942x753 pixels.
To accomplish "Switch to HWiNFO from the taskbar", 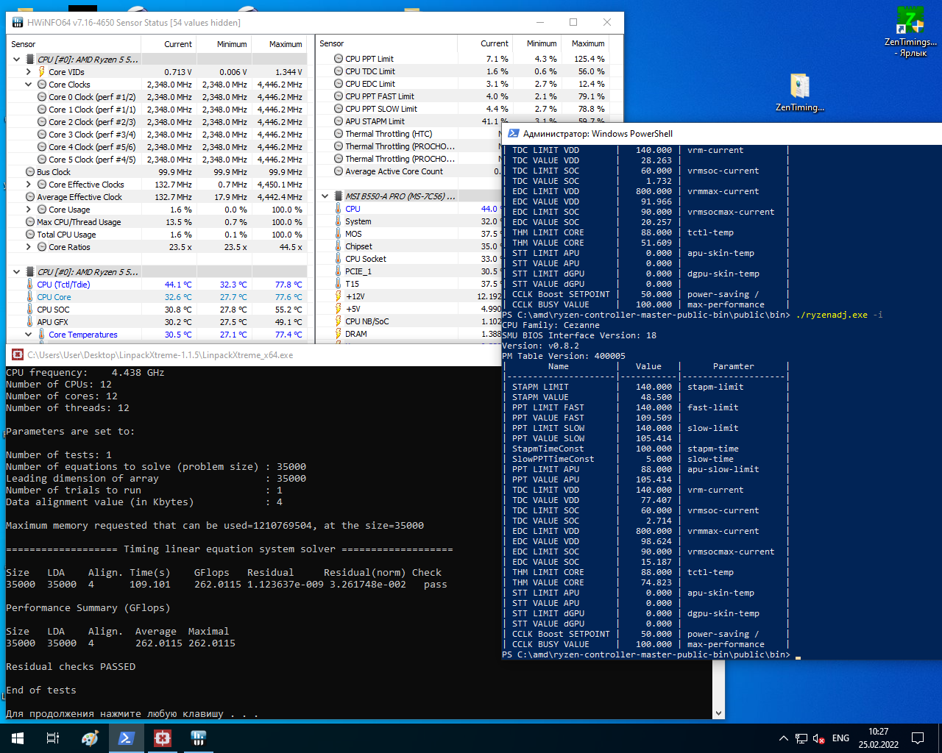I will point(198,738).
